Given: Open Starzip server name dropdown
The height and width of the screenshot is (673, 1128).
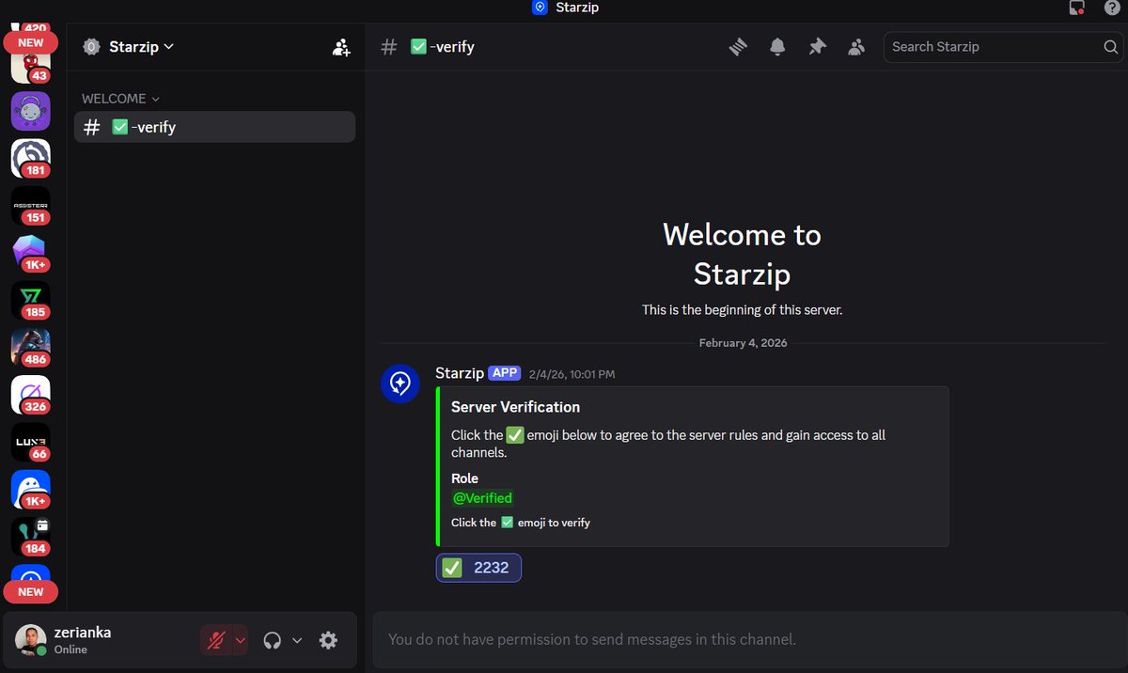Looking at the screenshot, I should (x=141, y=46).
